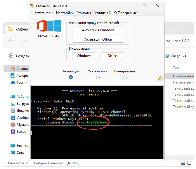Switch to the thumbnail view icon in the status bar
Viewport: 196px width, 169px height.
pos(190,163)
